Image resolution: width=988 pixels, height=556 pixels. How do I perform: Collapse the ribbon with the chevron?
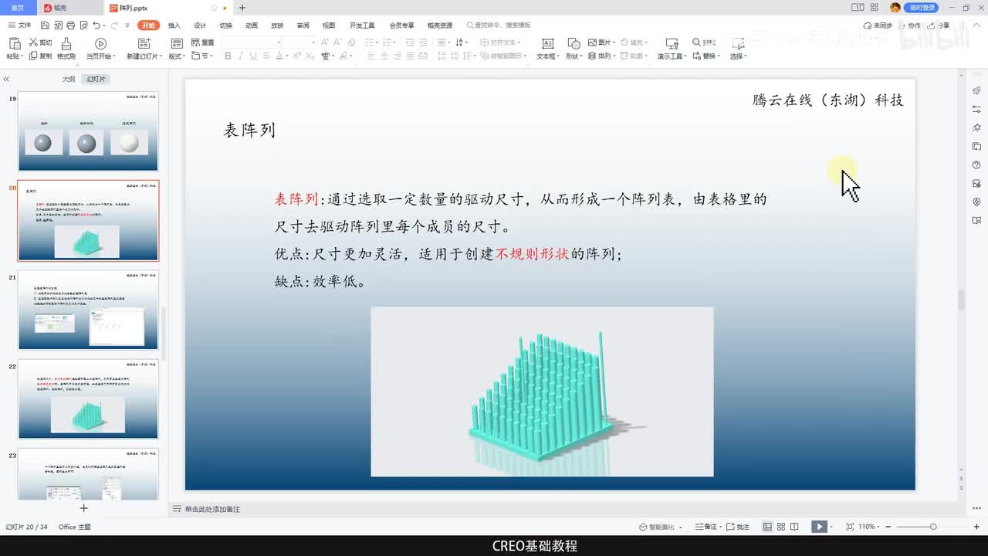(977, 25)
